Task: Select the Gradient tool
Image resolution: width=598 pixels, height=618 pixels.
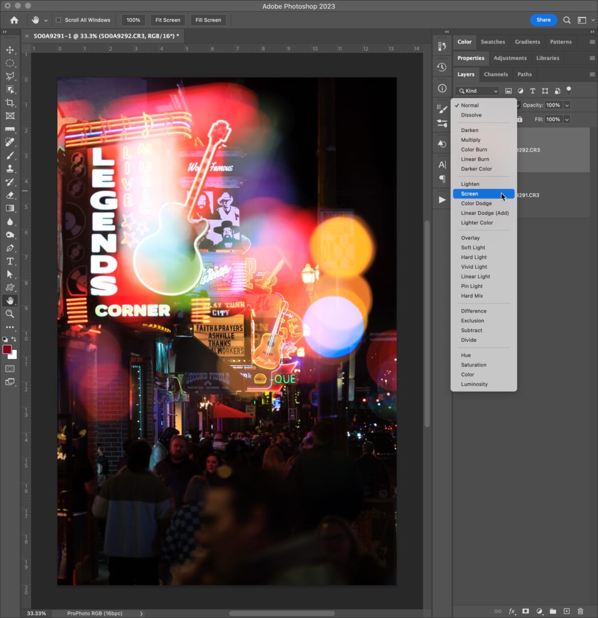Action: (10, 208)
